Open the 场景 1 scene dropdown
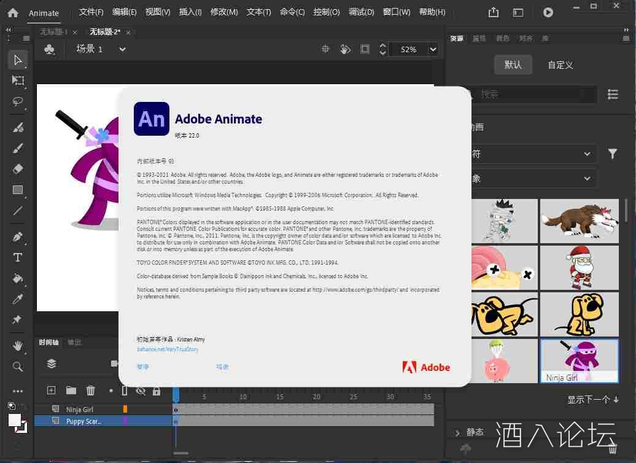Screen dimensions: 636x463 [x=122, y=49]
